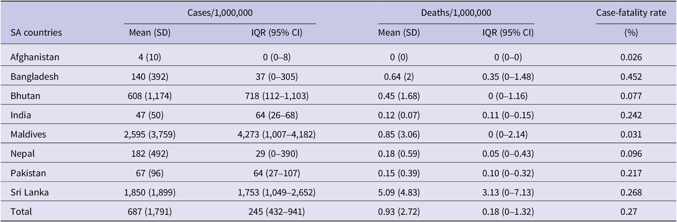Click the Mean (SD) header under Cases
The image size is (677, 222).
150,32
